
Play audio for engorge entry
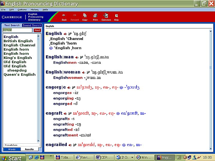tap(69, 88)
